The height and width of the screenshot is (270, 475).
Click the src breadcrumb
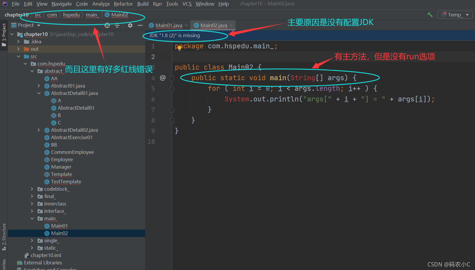[38, 15]
